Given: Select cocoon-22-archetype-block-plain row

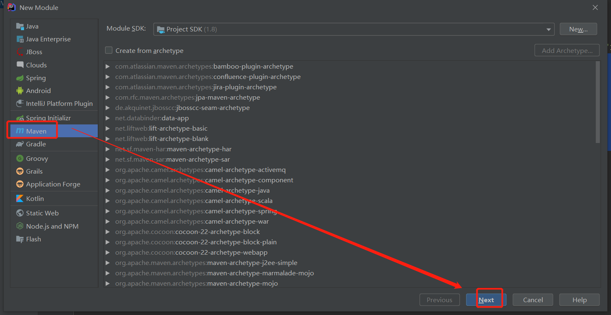Looking at the screenshot, I should [x=350, y=242].
